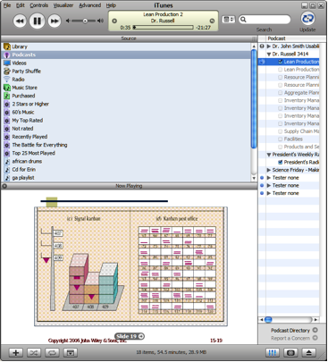Viewport: 328px width, 362px height.
Task: Check the Supply Chain episode checkbox
Action: 280,131
